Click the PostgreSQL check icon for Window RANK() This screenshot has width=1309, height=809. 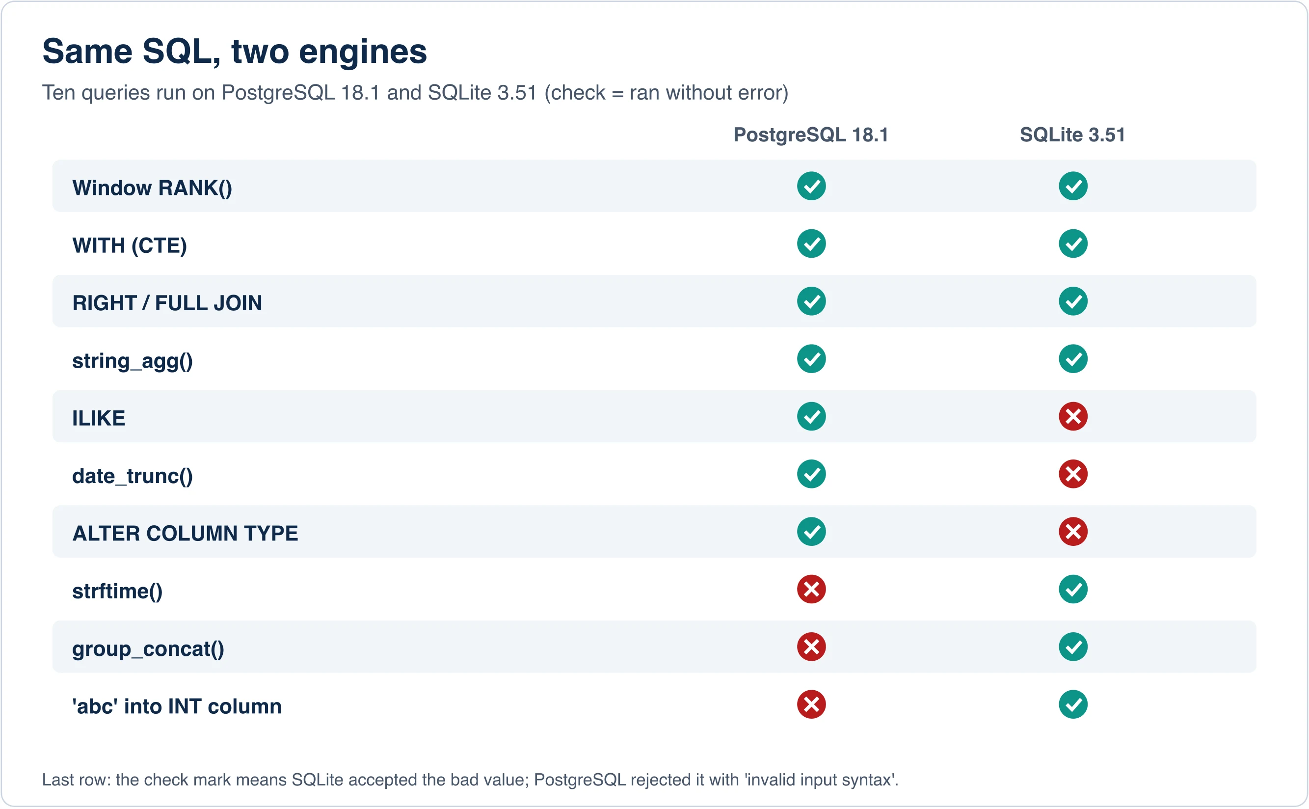(x=811, y=186)
